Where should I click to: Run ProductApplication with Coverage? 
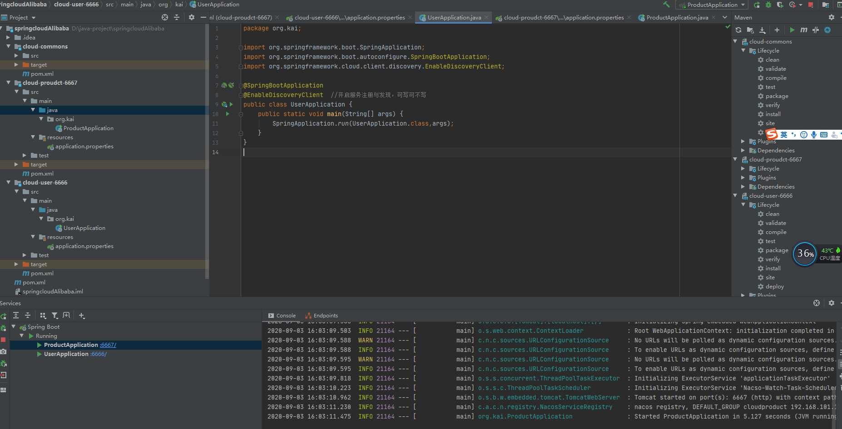[780, 5]
